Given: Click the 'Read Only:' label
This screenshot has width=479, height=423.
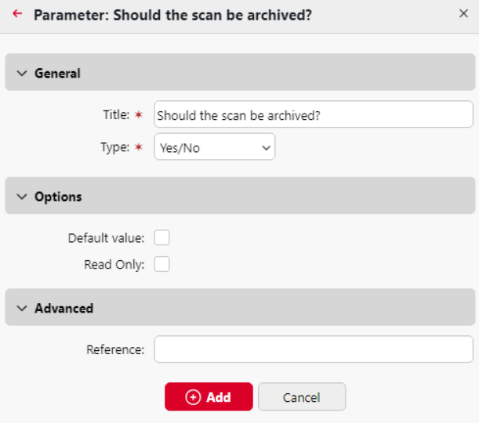Looking at the screenshot, I should (x=114, y=264).
